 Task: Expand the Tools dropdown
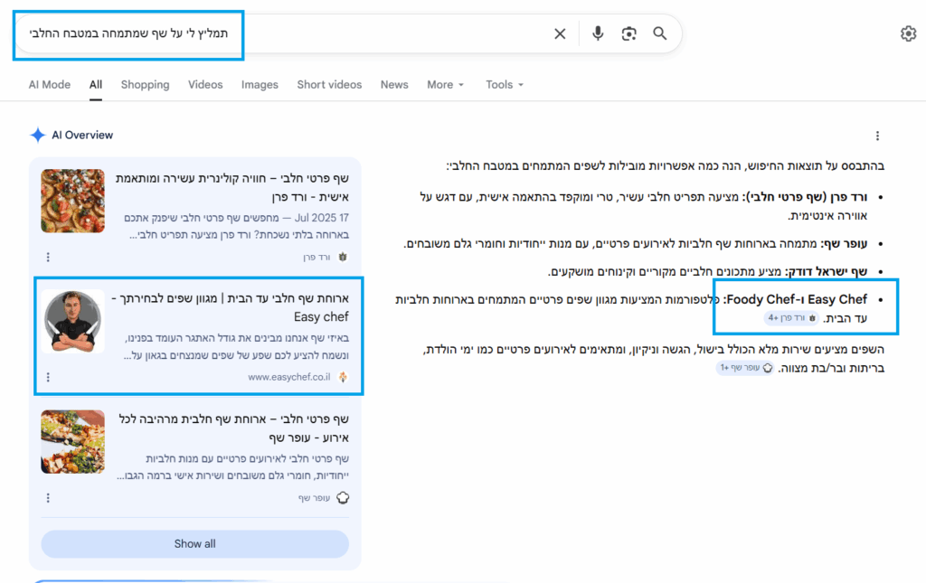pyautogui.click(x=504, y=84)
